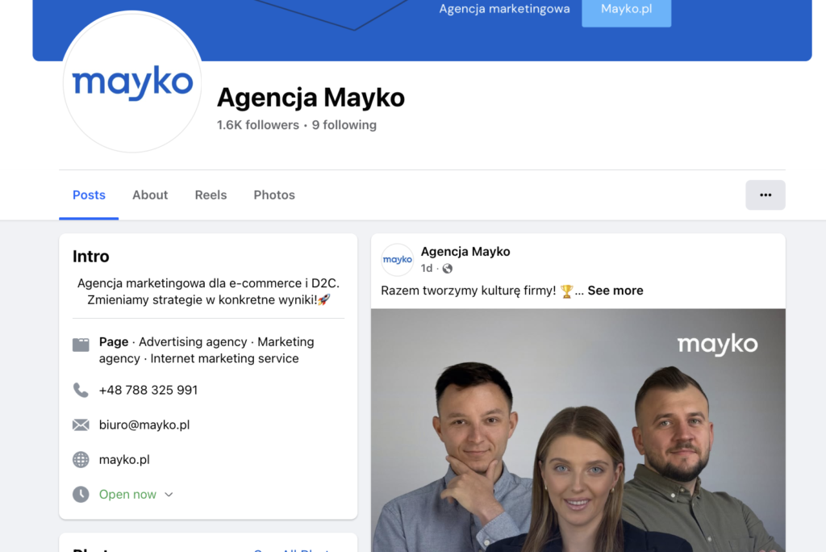This screenshot has height=552, width=826.
Task: Click the mayko avatar on the recent post
Action: tap(397, 259)
